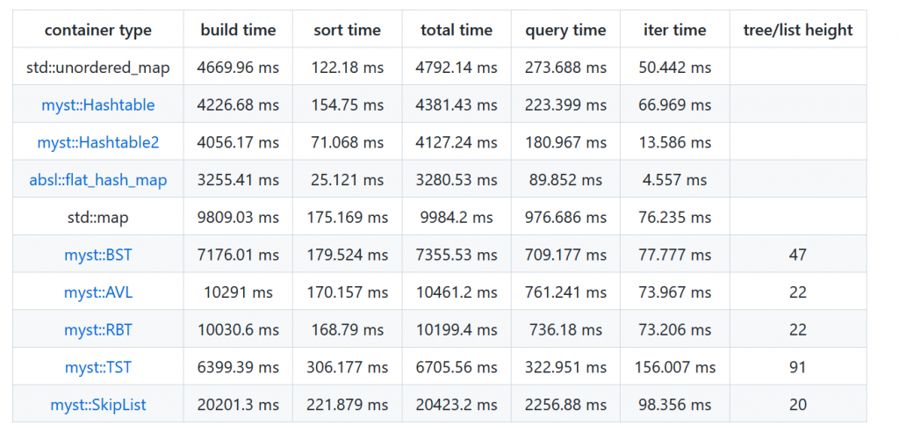This screenshot has height=432, width=899.
Task: Open the myst::Hashtable2 link
Action: (98, 142)
